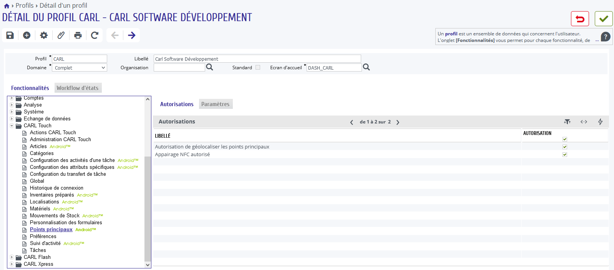Click the Profils breadcrumb link
This screenshot has width=614, height=270.
coord(25,5)
